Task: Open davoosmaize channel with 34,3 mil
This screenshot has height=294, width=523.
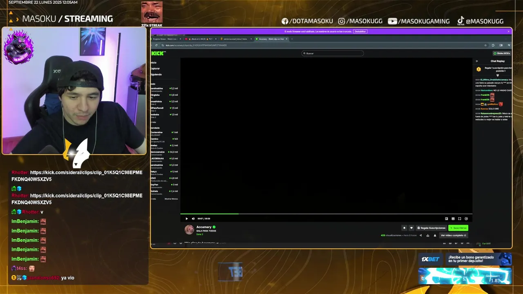Action: (164, 153)
